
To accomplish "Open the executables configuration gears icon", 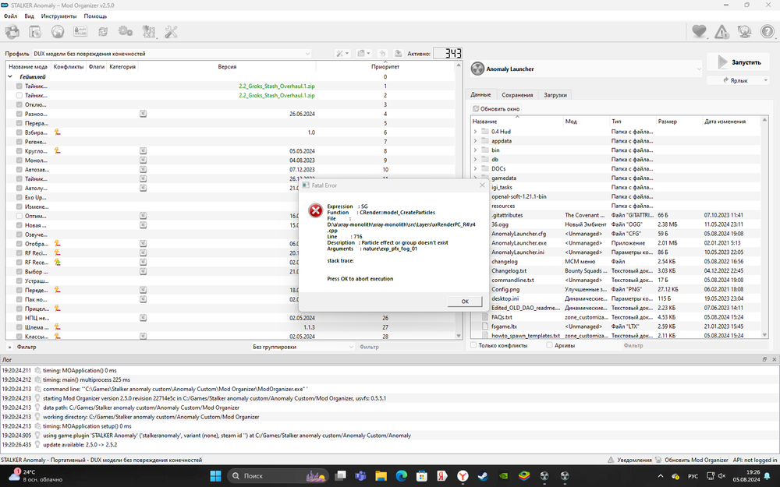I will (x=125, y=31).
